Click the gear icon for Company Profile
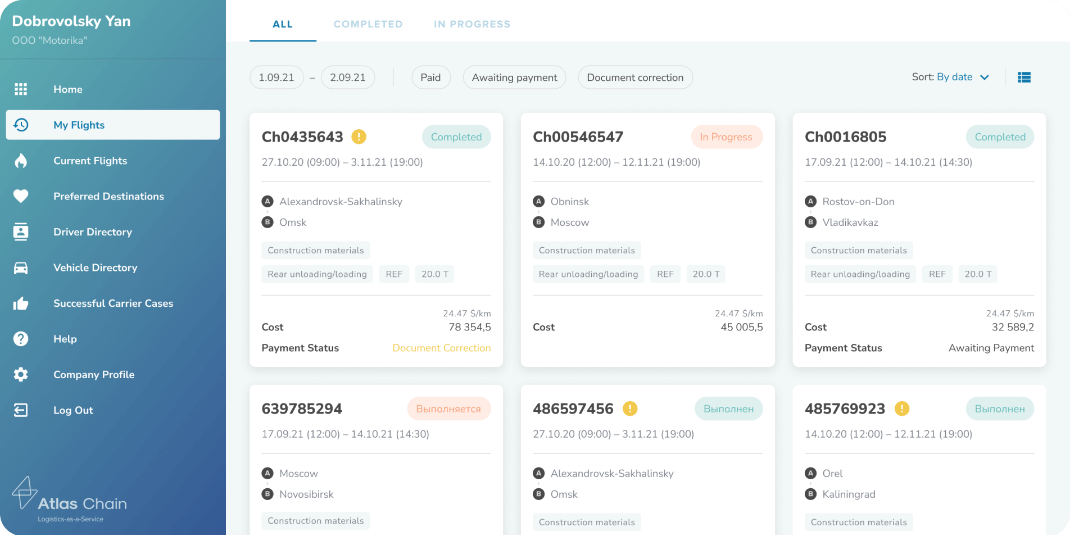The width and height of the screenshot is (1070, 536). pyautogui.click(x=21, y=375)
